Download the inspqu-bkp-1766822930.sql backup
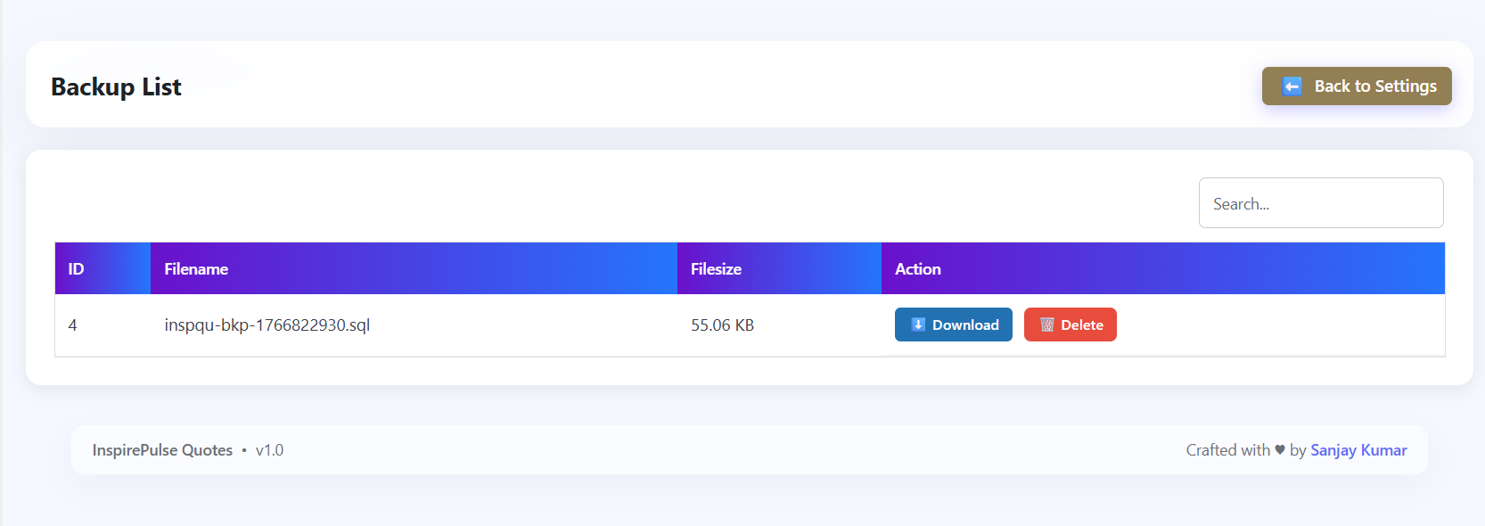 click(x=953, y=325)
